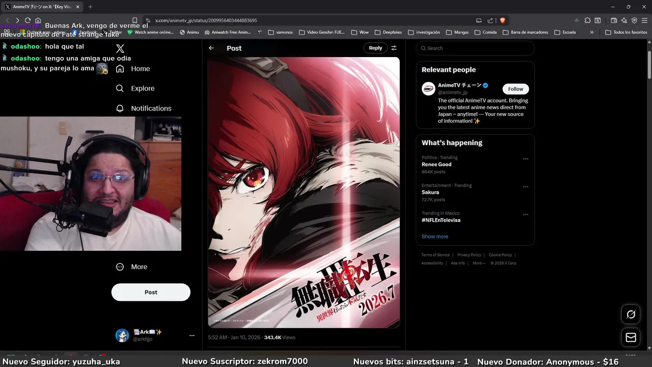Open Accessibility footer link

432,263
